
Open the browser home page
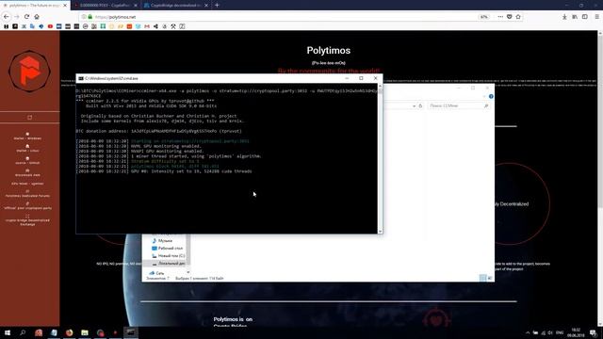pyautogui.click(x=37, y=17)
